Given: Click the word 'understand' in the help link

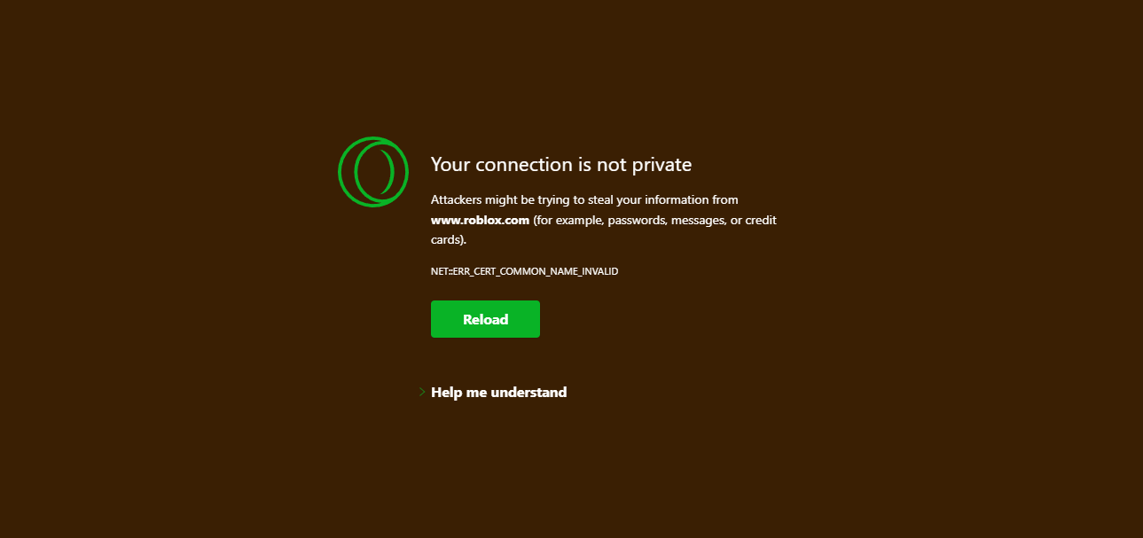Looking at the screenshot, I should 528,392.
